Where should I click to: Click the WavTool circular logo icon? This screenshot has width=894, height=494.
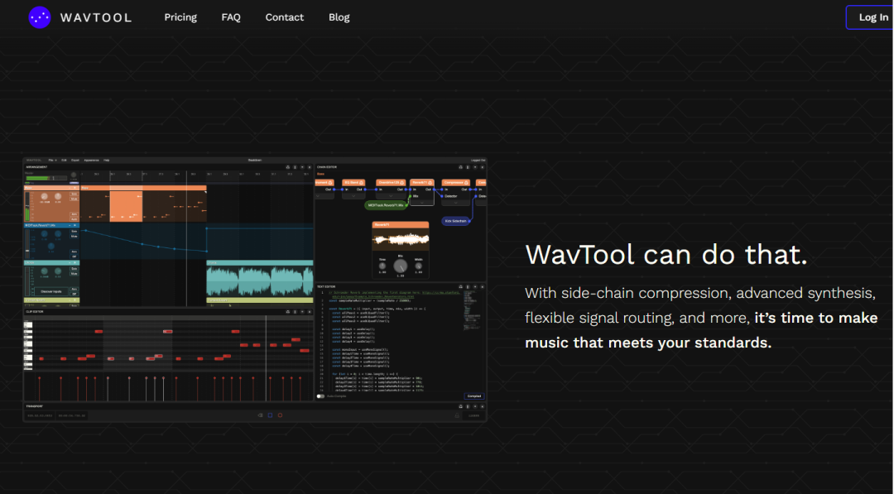tap(40, 17)
